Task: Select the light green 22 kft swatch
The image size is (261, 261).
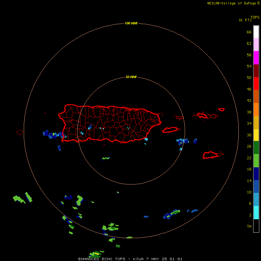Action: click(256, 161)
